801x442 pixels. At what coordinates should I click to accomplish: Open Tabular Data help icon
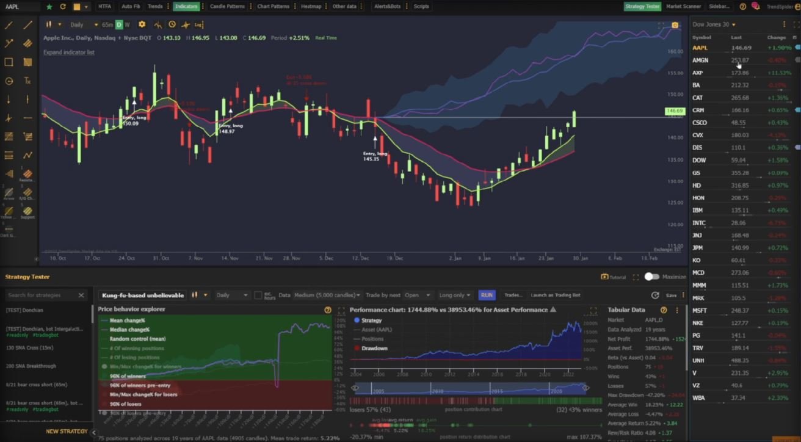[664, 310]
